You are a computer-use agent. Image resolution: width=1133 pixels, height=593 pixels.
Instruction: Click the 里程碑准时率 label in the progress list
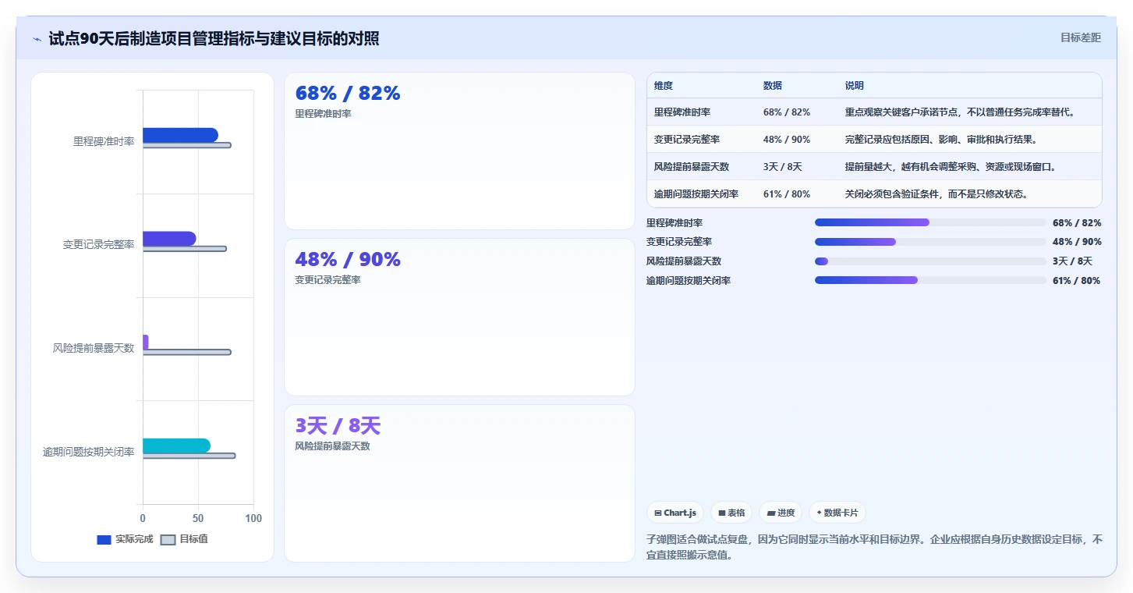coord(674,223)
